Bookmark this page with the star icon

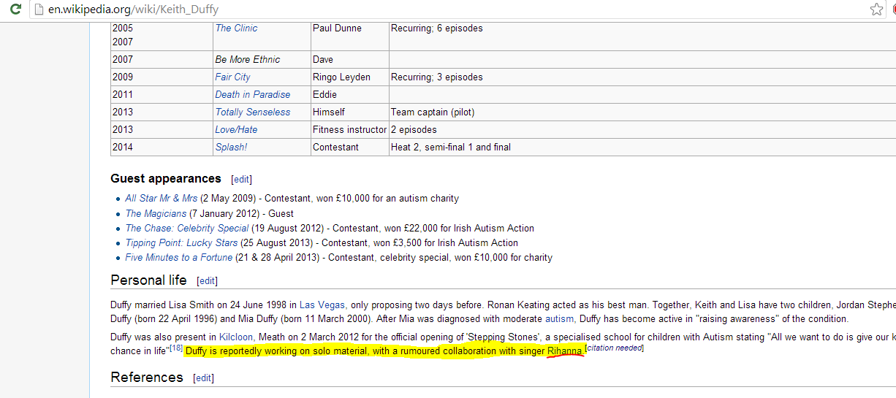876,9
